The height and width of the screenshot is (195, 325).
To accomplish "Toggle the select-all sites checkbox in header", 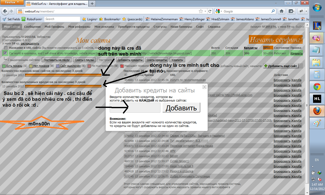I will (x=6, y=48).
